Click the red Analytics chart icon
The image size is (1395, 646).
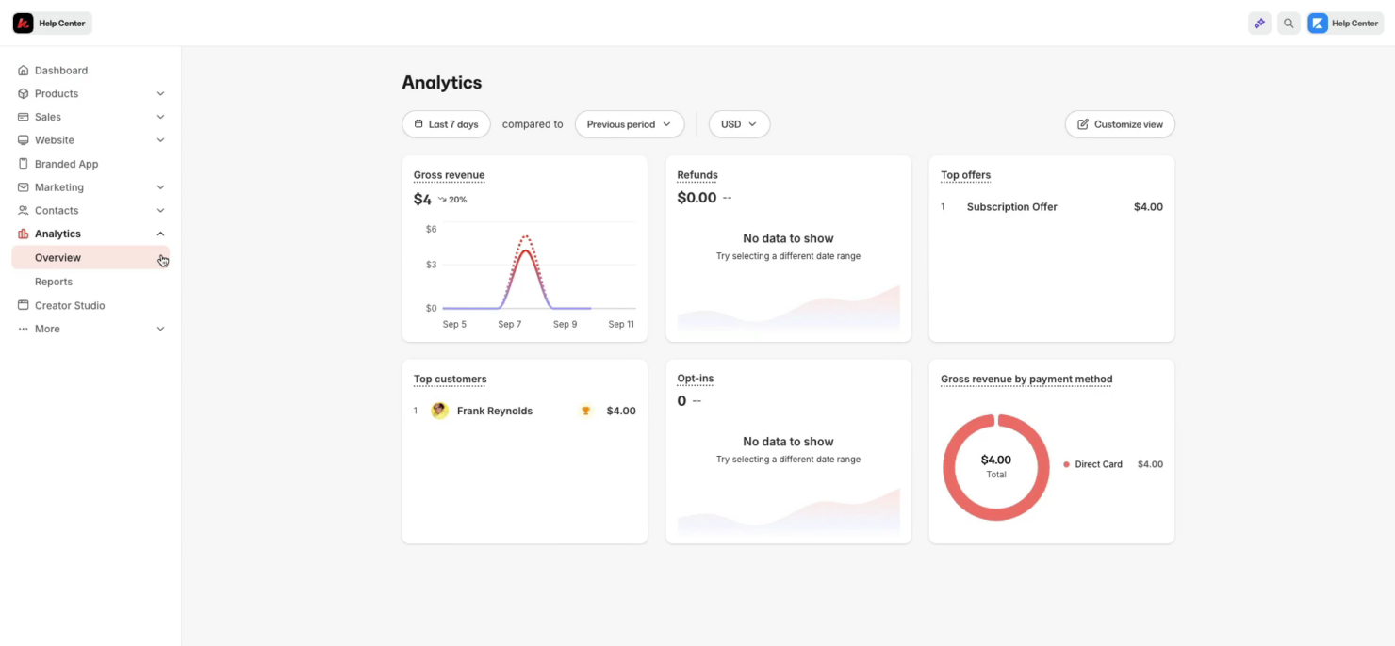click(x=21, y=234)
